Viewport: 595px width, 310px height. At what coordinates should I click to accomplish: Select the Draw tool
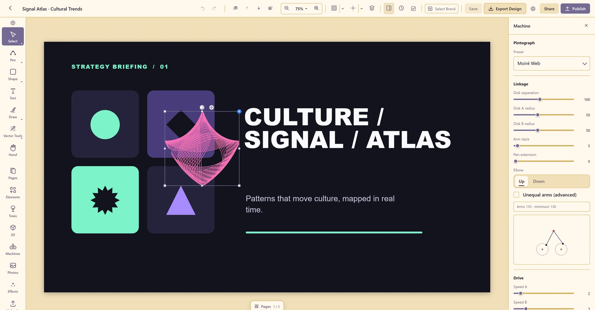pos(13,113)
